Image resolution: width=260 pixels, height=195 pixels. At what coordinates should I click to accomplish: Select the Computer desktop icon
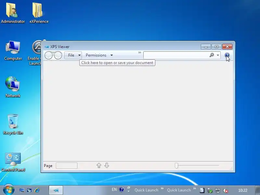(x=13, y=51)
